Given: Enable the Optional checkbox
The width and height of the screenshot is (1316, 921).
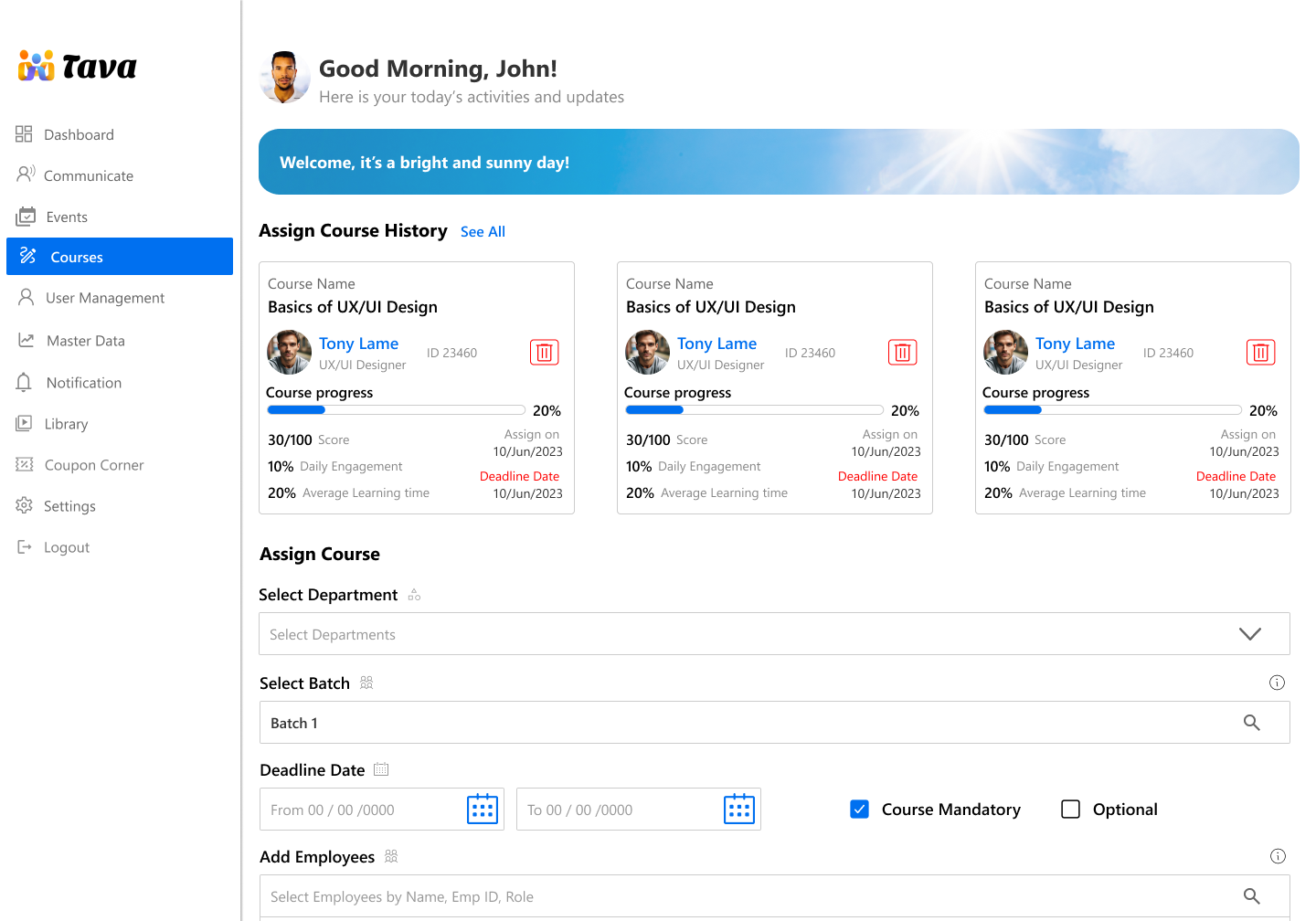Looking at the screenshot, I should pyautogui.click(x=1070, y=810).
